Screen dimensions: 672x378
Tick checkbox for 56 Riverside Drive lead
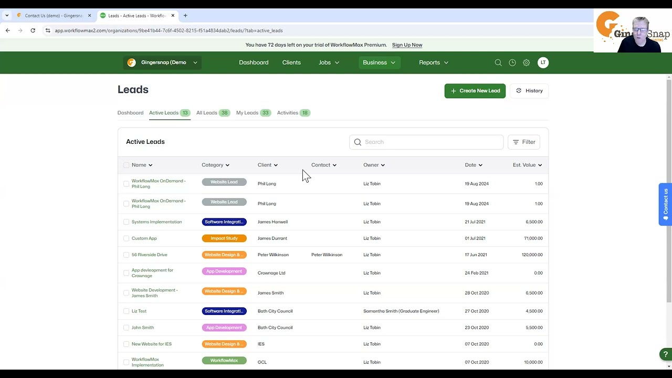click(x=126, y=255)
